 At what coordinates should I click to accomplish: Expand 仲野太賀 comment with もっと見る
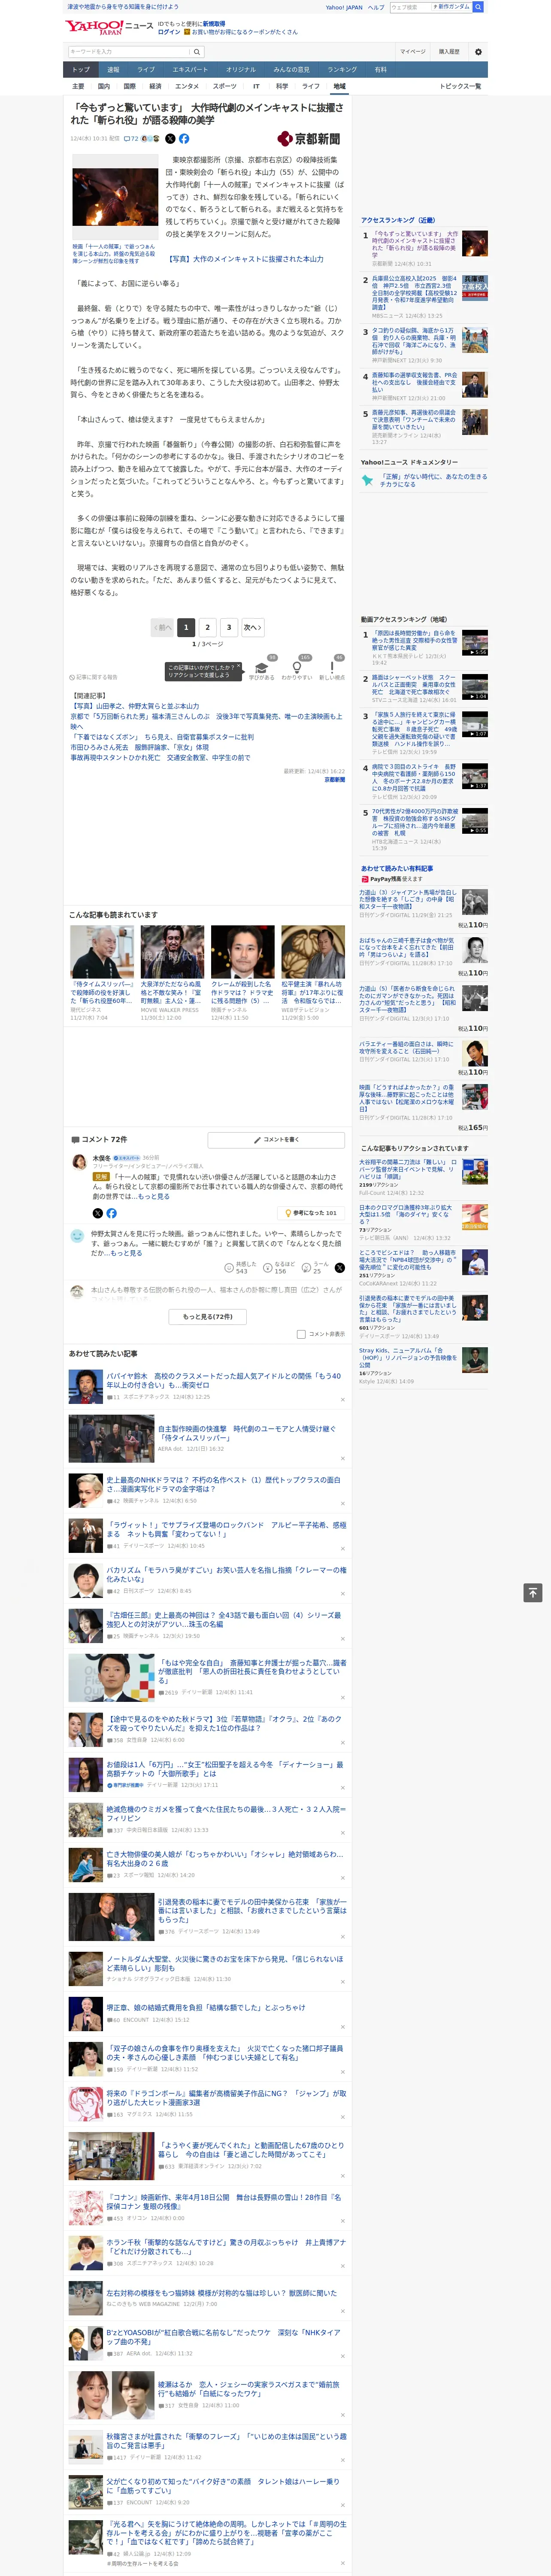(x=126, y=1252)
